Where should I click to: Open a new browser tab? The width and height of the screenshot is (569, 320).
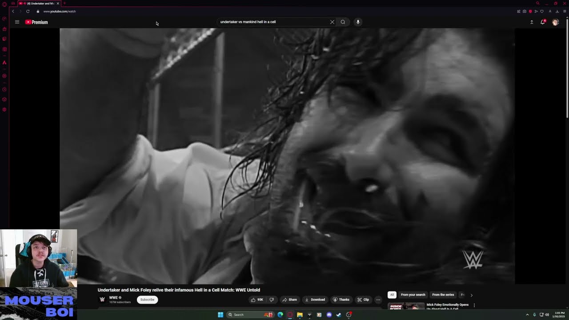[x=64, y=4]
